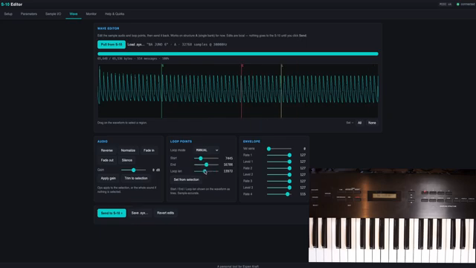Click the green start marker on the waveform
The image size is (476, 268).
point(162,91)
